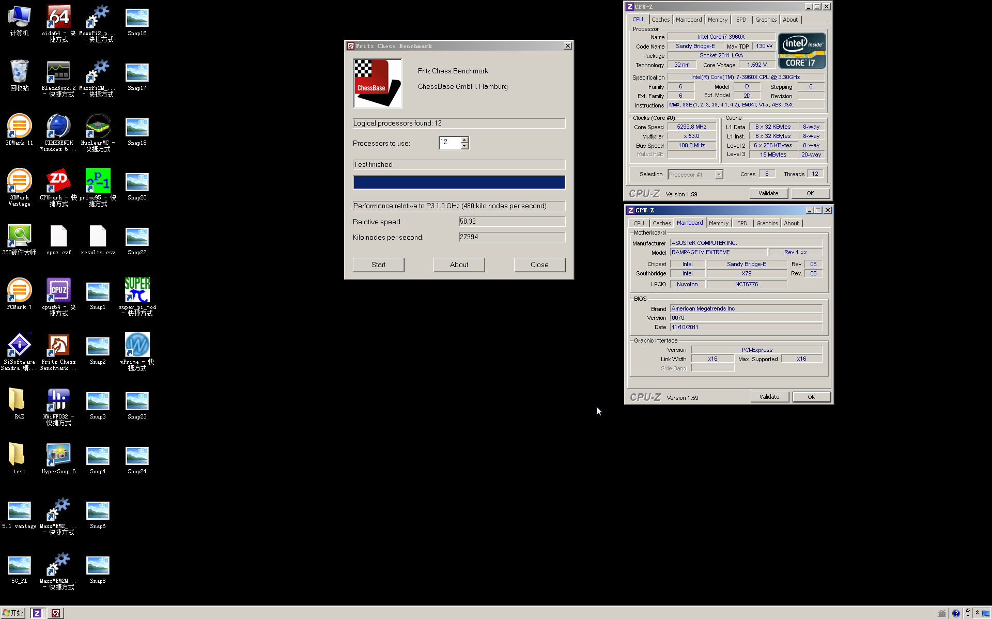Open the MaxxPi2 shortcut next to aida64
Viewport: 992px width, 620px height.
[98, 23]
